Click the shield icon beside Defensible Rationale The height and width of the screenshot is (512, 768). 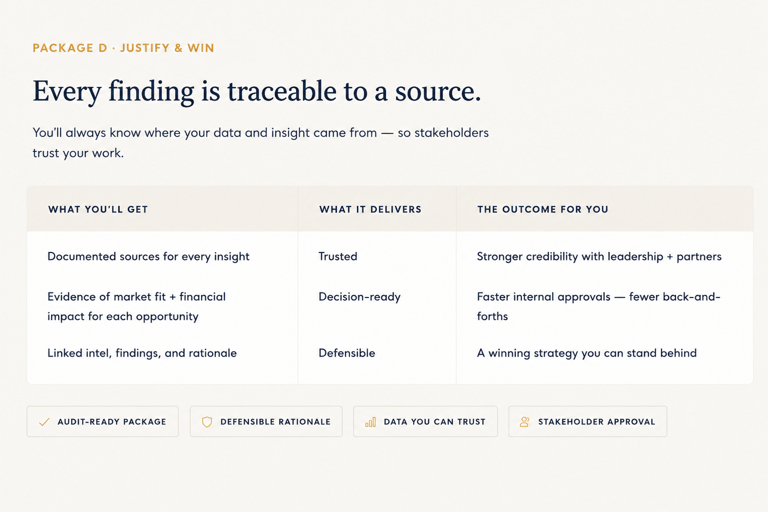[207, 422]
